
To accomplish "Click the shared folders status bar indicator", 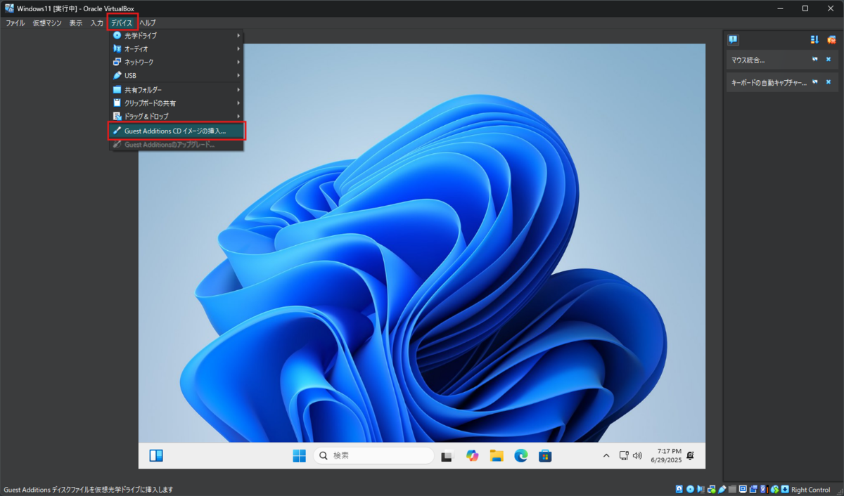I will point(732,489).
